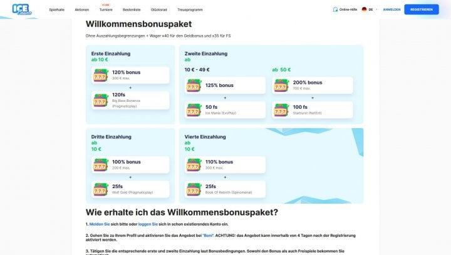Image resolution: width=451 pixels, height=255 pixels.
Task: Open Treueprogramm in the navigation
Action: 190,10
